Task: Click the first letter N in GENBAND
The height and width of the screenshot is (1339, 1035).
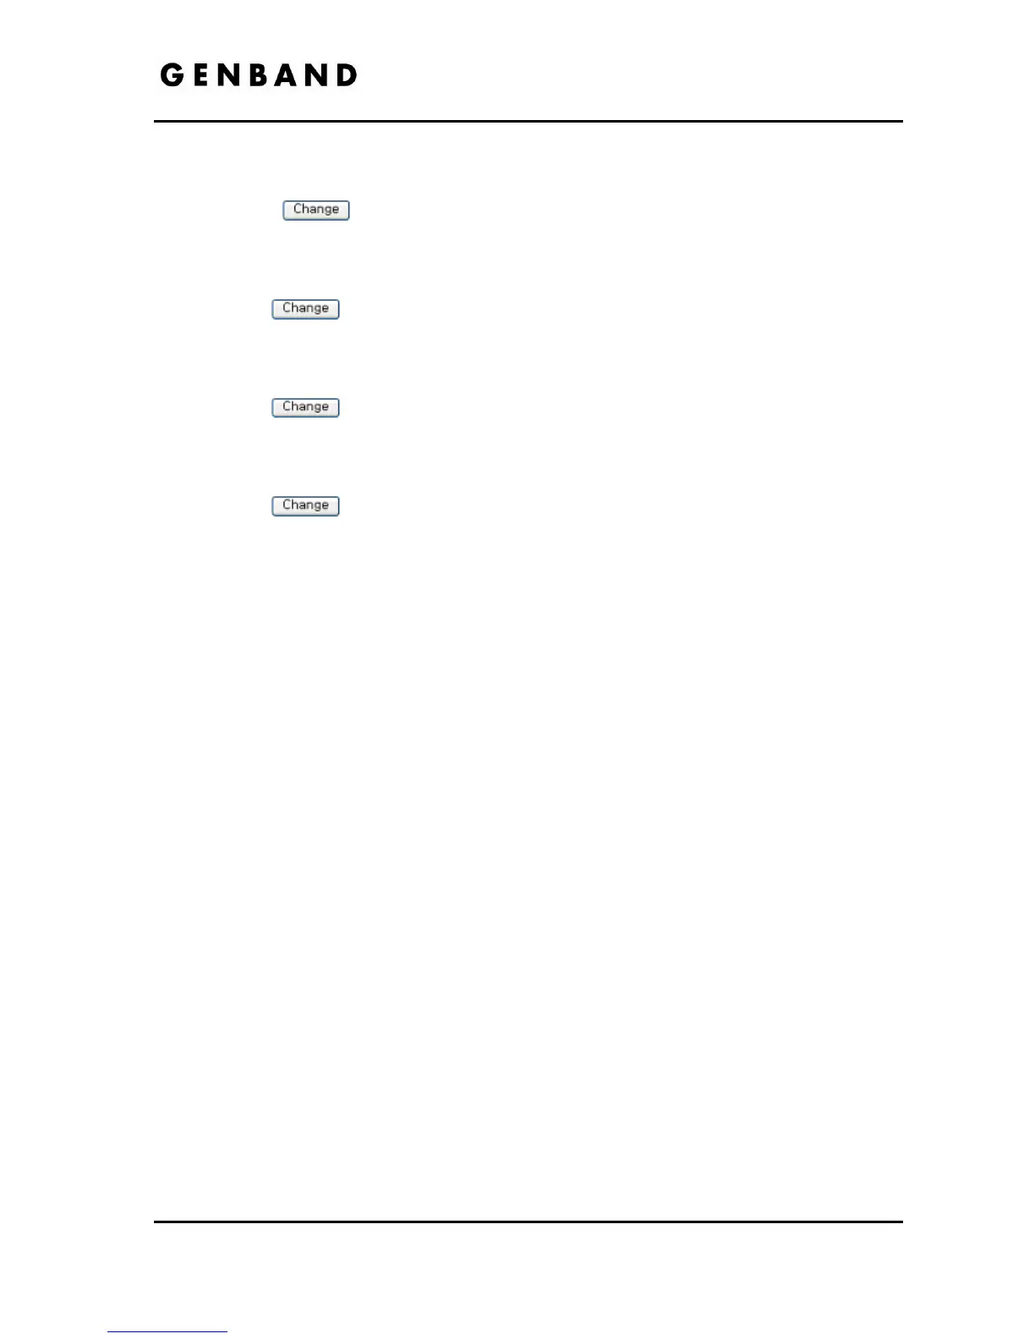Action: (230, 75)
